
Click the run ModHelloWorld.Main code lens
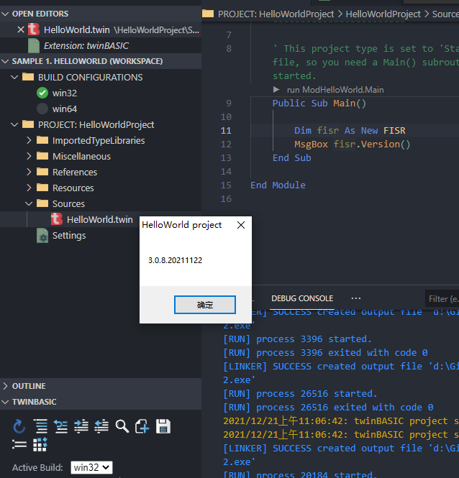click(x=335, y=90)
